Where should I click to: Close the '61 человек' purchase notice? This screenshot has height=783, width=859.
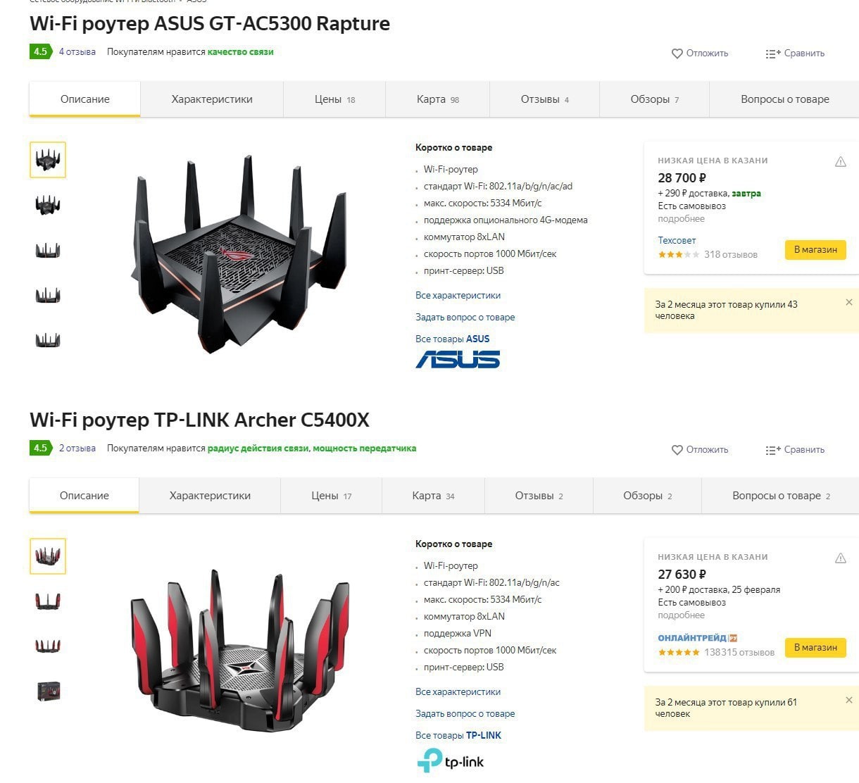(848, 700)
